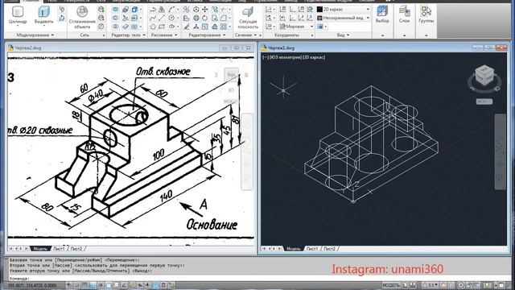Click the coordinates readout in status bar
The width and height of the screenshot is (515, 290).
click(32, 285)
